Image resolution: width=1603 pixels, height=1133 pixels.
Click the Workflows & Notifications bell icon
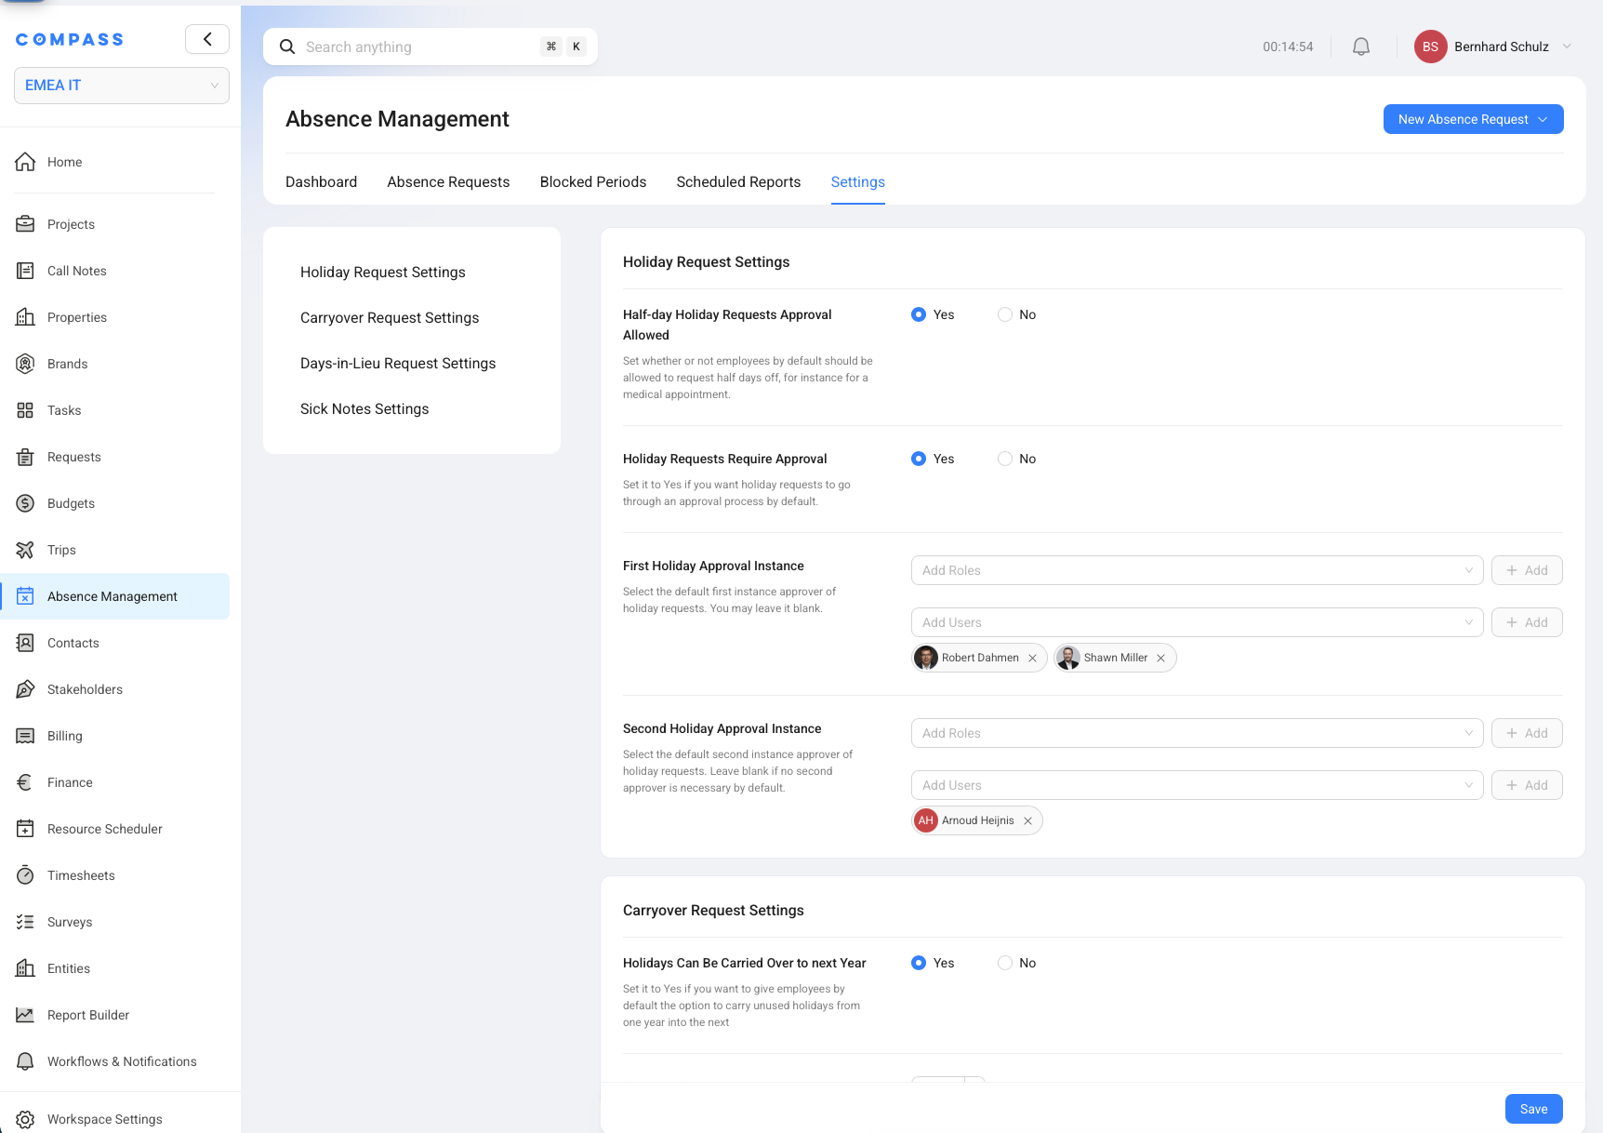click(x=25, y=1061)
